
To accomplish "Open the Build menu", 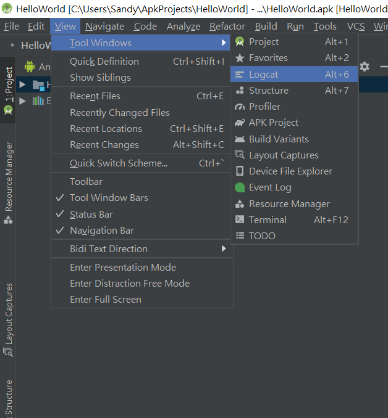I will click(266, 27).
